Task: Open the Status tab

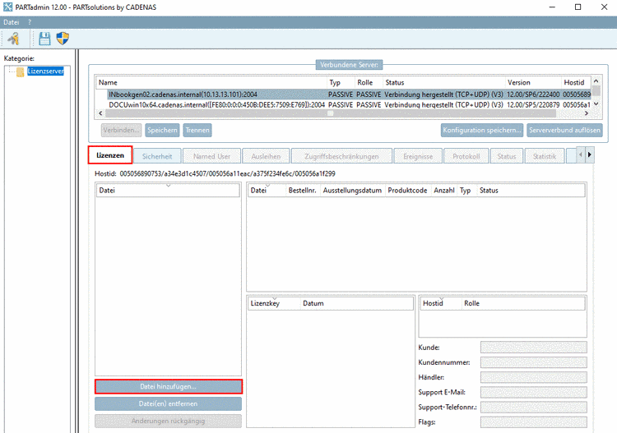Action: point(507,156)
